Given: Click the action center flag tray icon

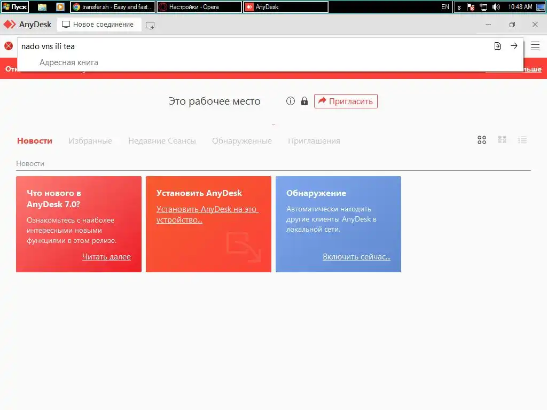Looking at the screenshot, I should coord(470,7).
